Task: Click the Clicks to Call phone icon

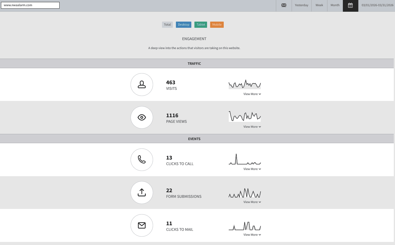Action: point(142,160)
